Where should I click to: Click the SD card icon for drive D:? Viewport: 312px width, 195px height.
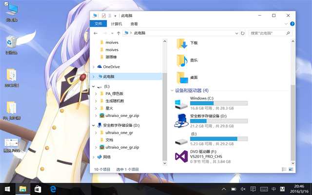click(x=181, y=121)
